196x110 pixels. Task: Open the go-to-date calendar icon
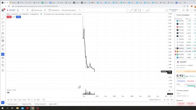coord(44,100)
